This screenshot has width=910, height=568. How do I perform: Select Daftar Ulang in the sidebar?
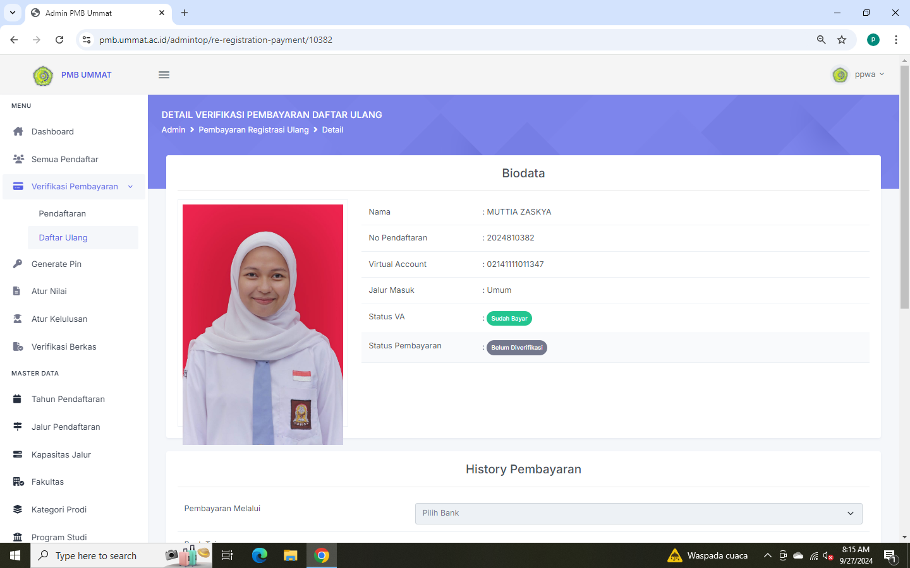[63, 238]
